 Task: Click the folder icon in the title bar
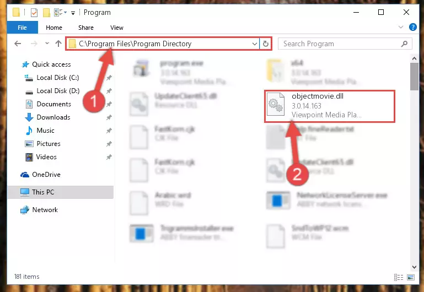tap(16, 13)
